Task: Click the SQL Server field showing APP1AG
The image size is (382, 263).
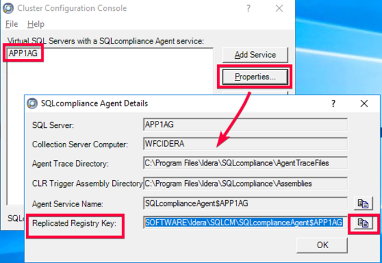Action: coord(245,124)
